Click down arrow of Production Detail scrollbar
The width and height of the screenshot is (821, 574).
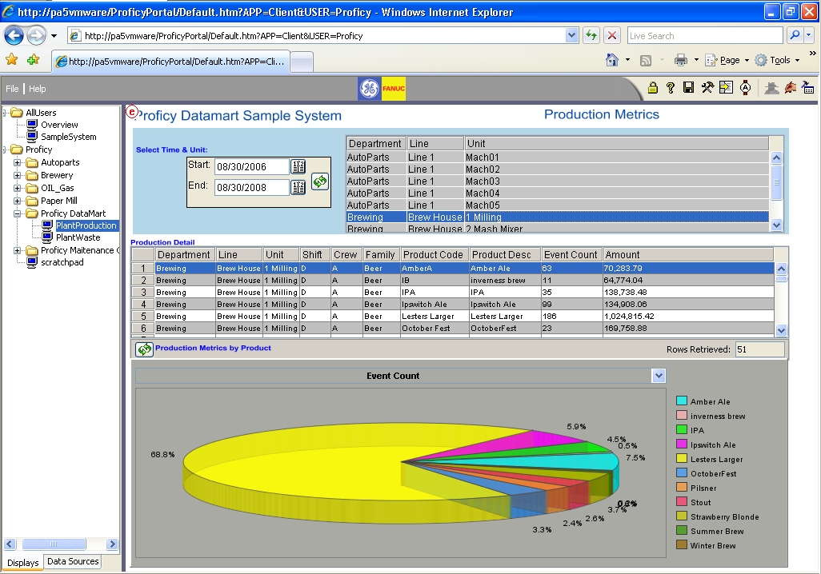click(x=781, y=330)
